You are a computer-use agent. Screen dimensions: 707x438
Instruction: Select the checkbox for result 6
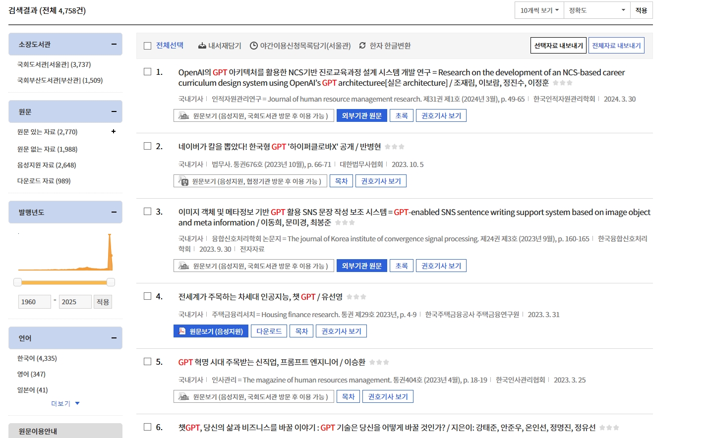147,427
